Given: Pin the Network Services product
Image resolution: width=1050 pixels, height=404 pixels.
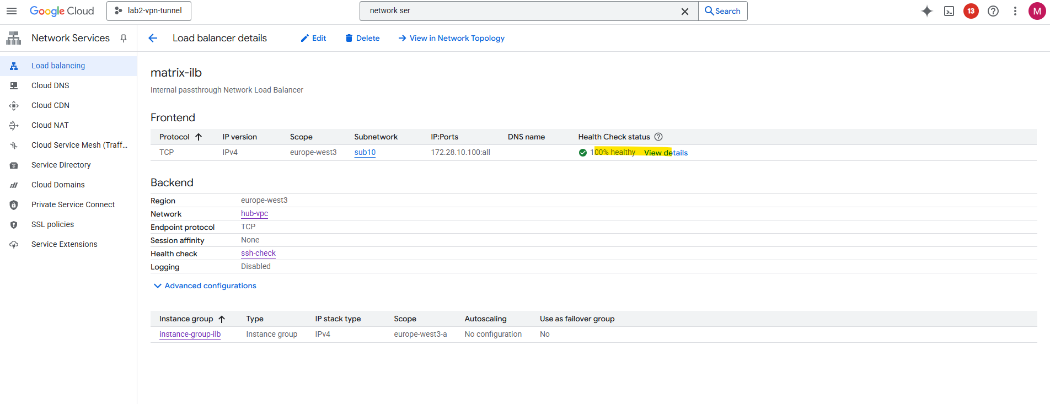Looking at the screenshot, I should click(x=124, y=38).
